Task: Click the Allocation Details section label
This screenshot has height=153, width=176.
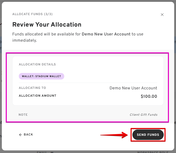Action: pyautogui.click(x=37, y=64)
